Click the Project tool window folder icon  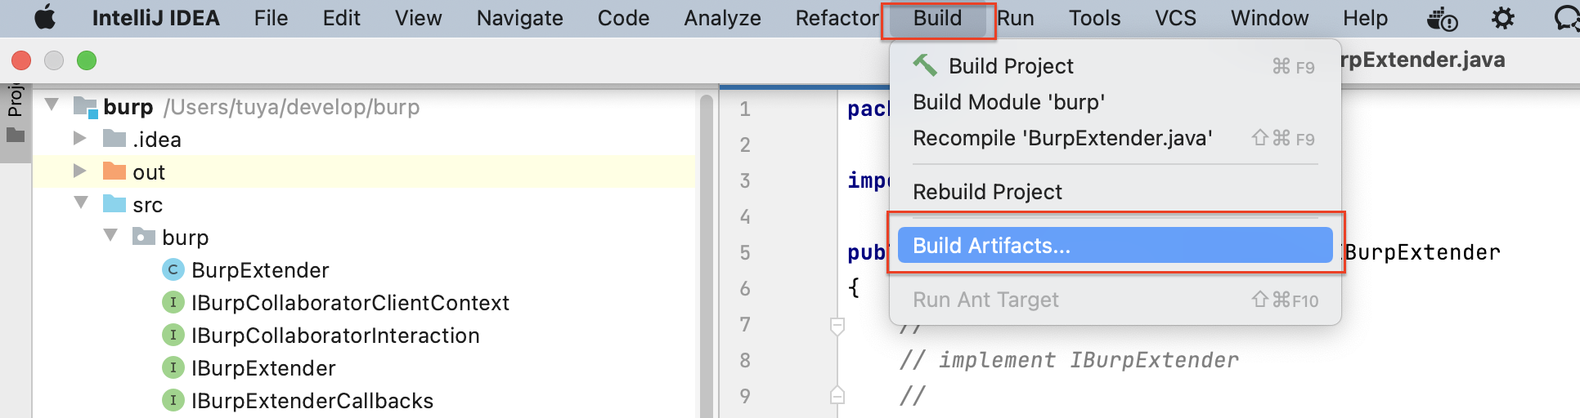coord(16,136)
